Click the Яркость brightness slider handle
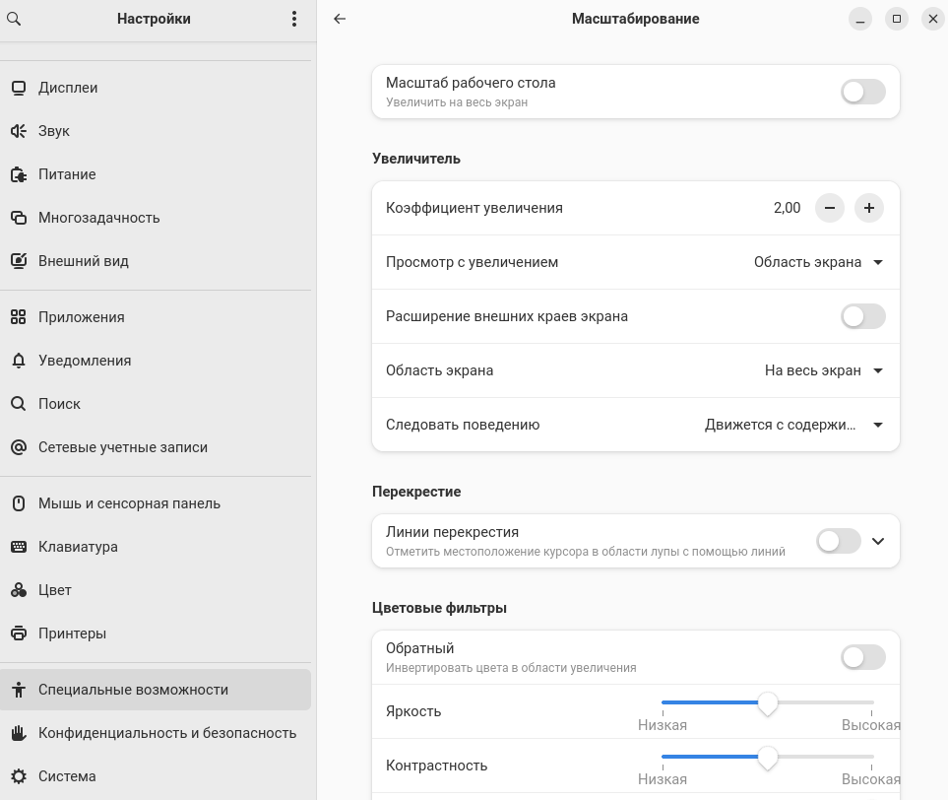The image size is (948, 800). (x=768, y=703)
